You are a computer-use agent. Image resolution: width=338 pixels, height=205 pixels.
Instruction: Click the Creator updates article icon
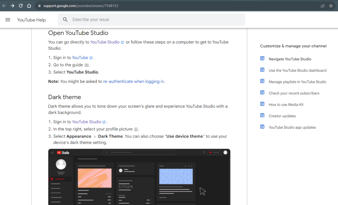click(x=262, y=115)
